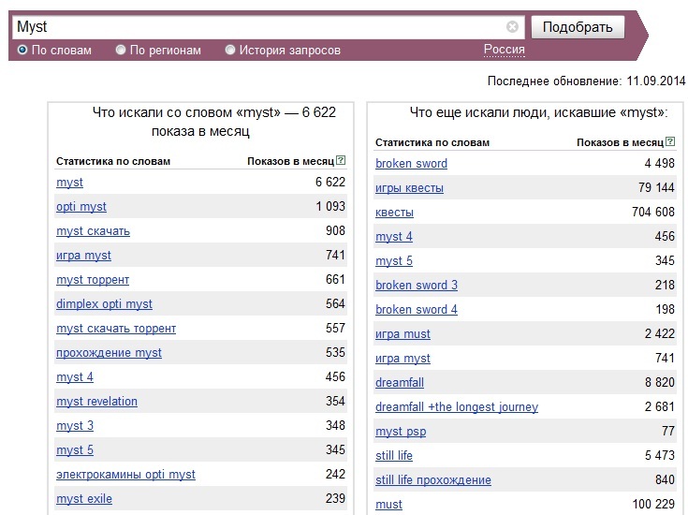The image size is (688, 515).
Task: Click the '908' count for myst скачать
Action: click(x=335, y=230)
